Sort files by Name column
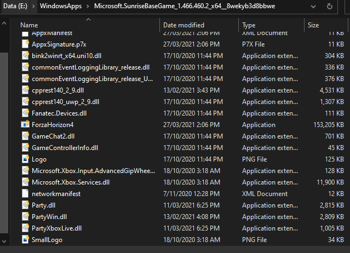The height and width of the screenshot is (253, 350). click(29, 25)
